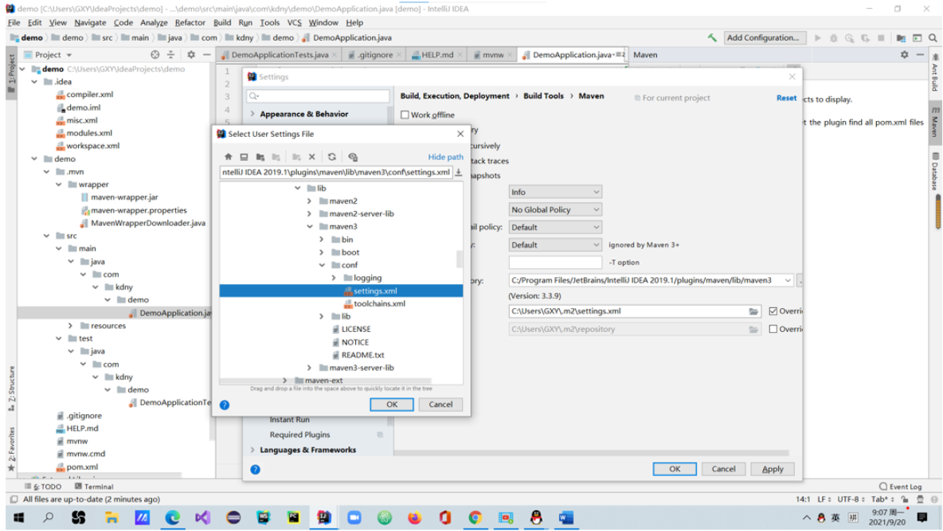The width and height of the screenshot is (943, 531).
Task: Open Maven panel settings gear
Action: pyautogui.click(x=905, y=54)
